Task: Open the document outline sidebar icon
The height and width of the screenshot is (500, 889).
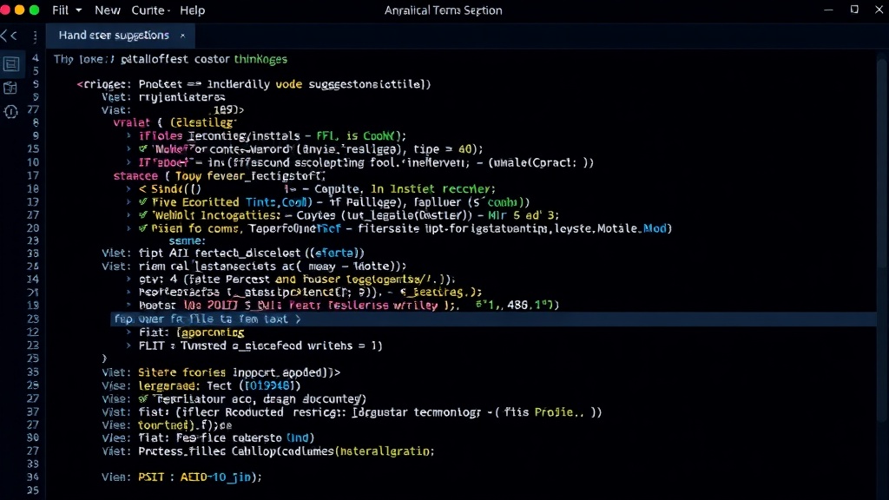Action: (10, 64)
